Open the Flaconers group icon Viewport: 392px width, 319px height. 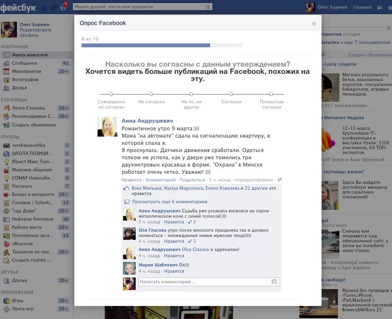click(6, 186)
